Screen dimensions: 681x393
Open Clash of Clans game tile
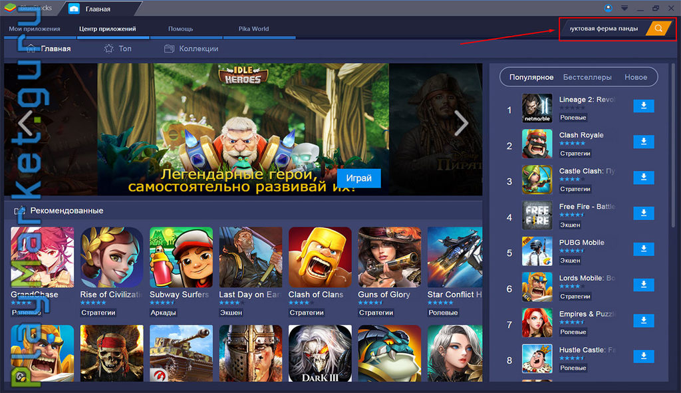click(x=320, y=257)
